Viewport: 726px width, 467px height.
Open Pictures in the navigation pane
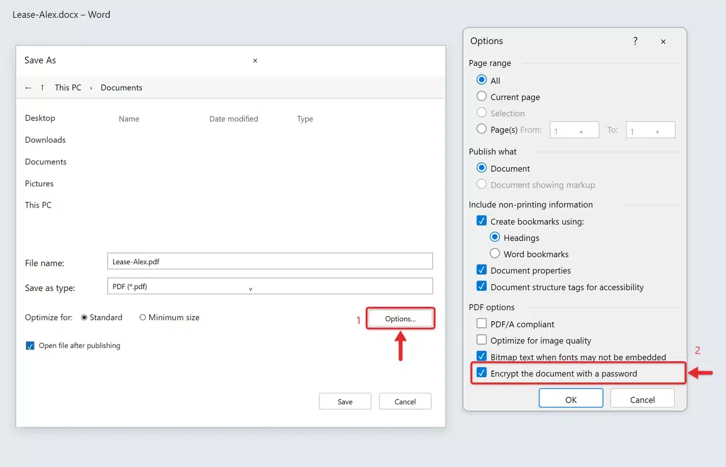click(39, 184)
